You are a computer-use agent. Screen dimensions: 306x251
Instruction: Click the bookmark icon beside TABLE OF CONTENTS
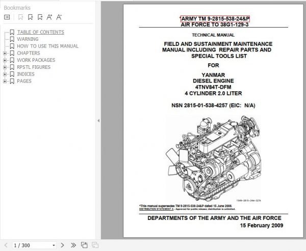(x=12, y=32)
